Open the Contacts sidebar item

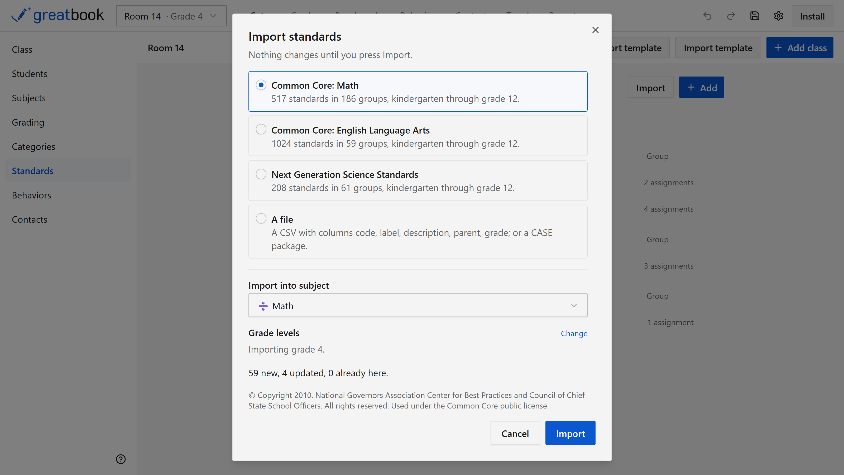pyautogui.click(x=69, y=219)
